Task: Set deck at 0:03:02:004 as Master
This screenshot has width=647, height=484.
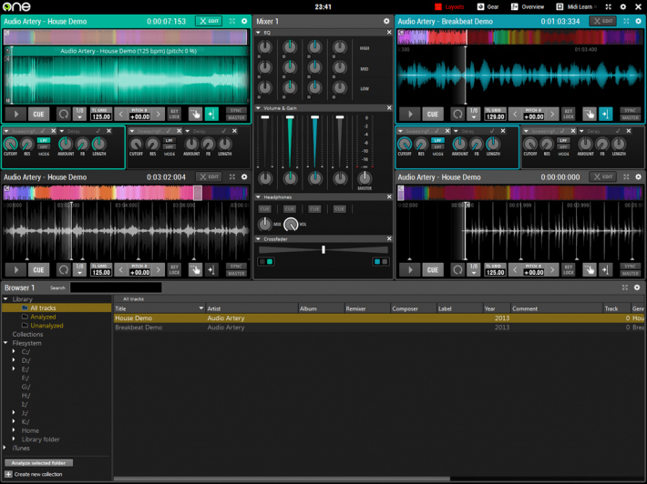Action: pyautogui.click(x=236, y=274)
